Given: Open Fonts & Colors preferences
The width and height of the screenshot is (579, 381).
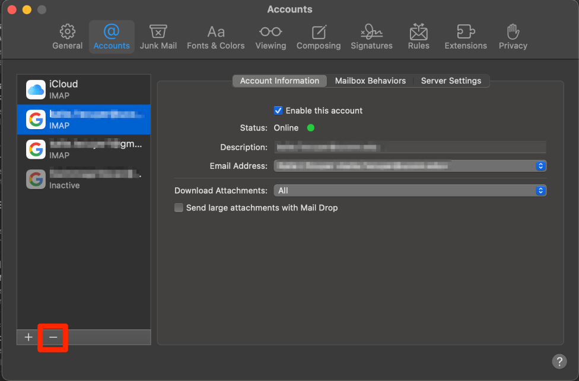Looking at the screenshot, I should coord(215,37).
